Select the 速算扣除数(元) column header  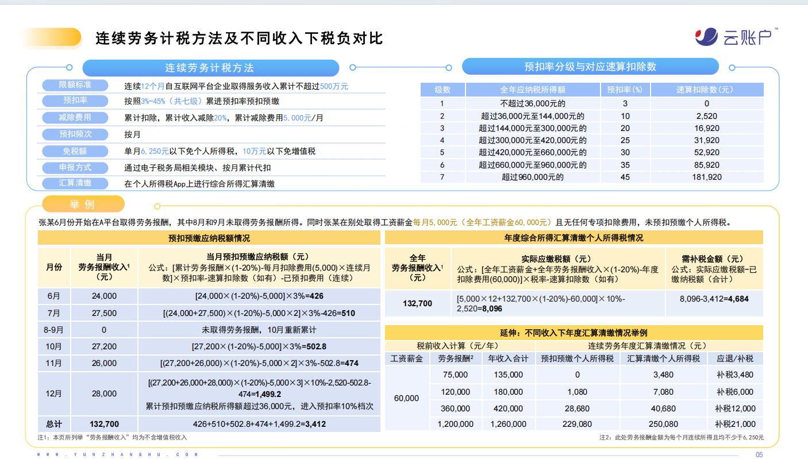click(706, 90)
